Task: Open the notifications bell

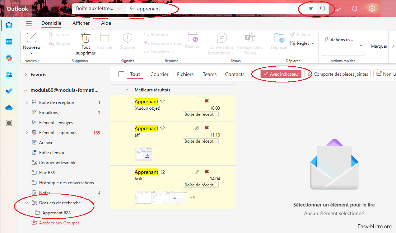Action: tap(355, 9)
